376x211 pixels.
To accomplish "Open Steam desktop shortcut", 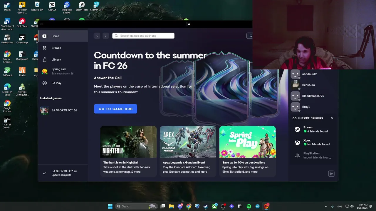I will pyautogui.click(x=7, y=6).
